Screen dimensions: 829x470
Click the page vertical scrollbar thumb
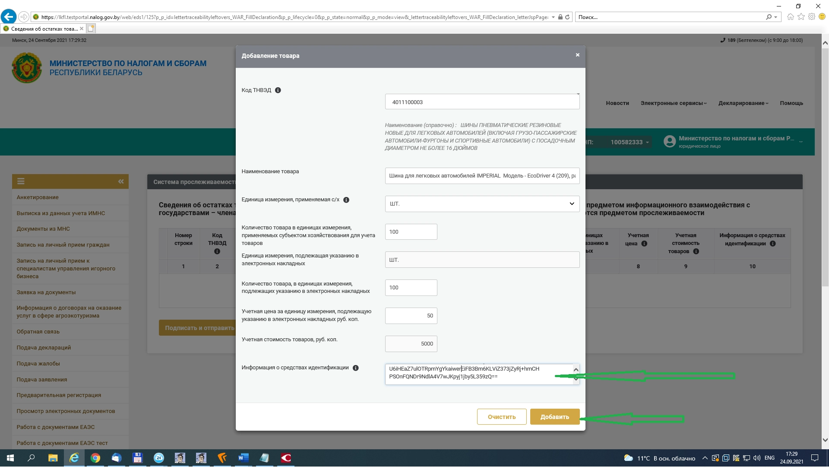click(x=825, y=166)
